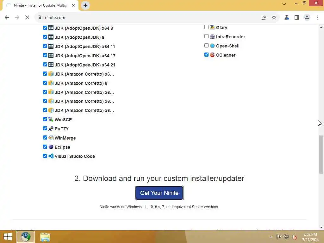Open the browser side panel

(297, 18)
